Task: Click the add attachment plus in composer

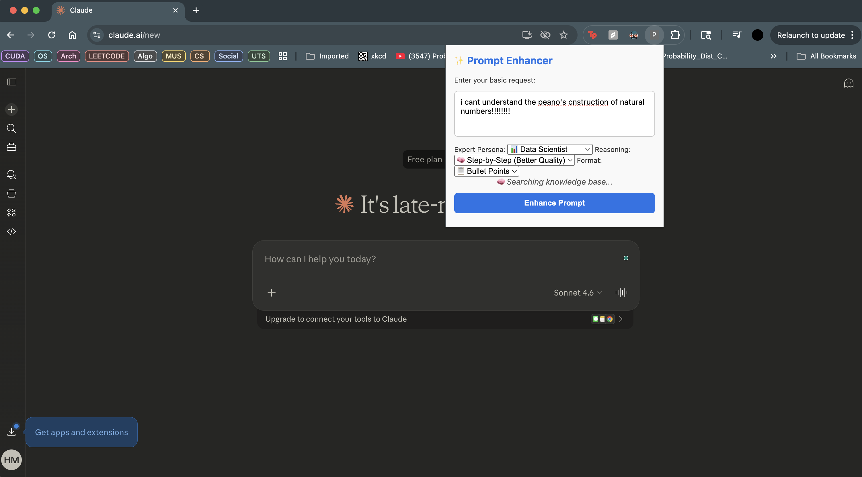Action: click(x=271, y=293)
